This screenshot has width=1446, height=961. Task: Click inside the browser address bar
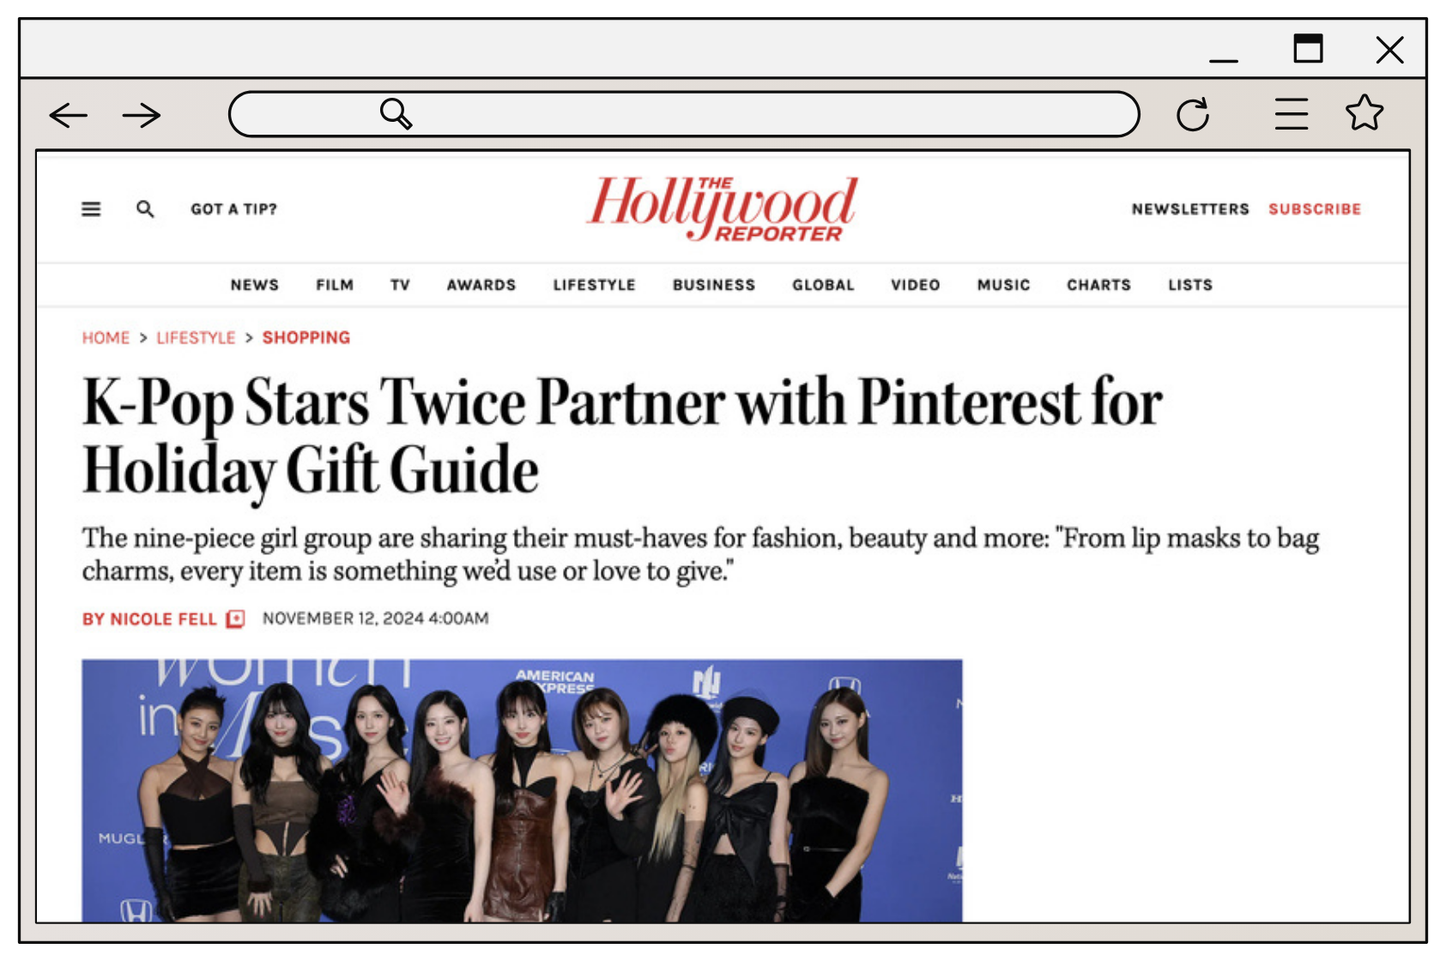[684, 112]
